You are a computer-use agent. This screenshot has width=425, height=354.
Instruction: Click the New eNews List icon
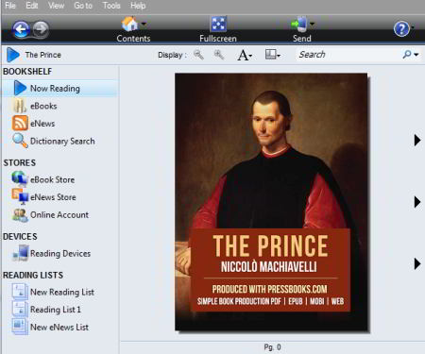tap(20, 327)
